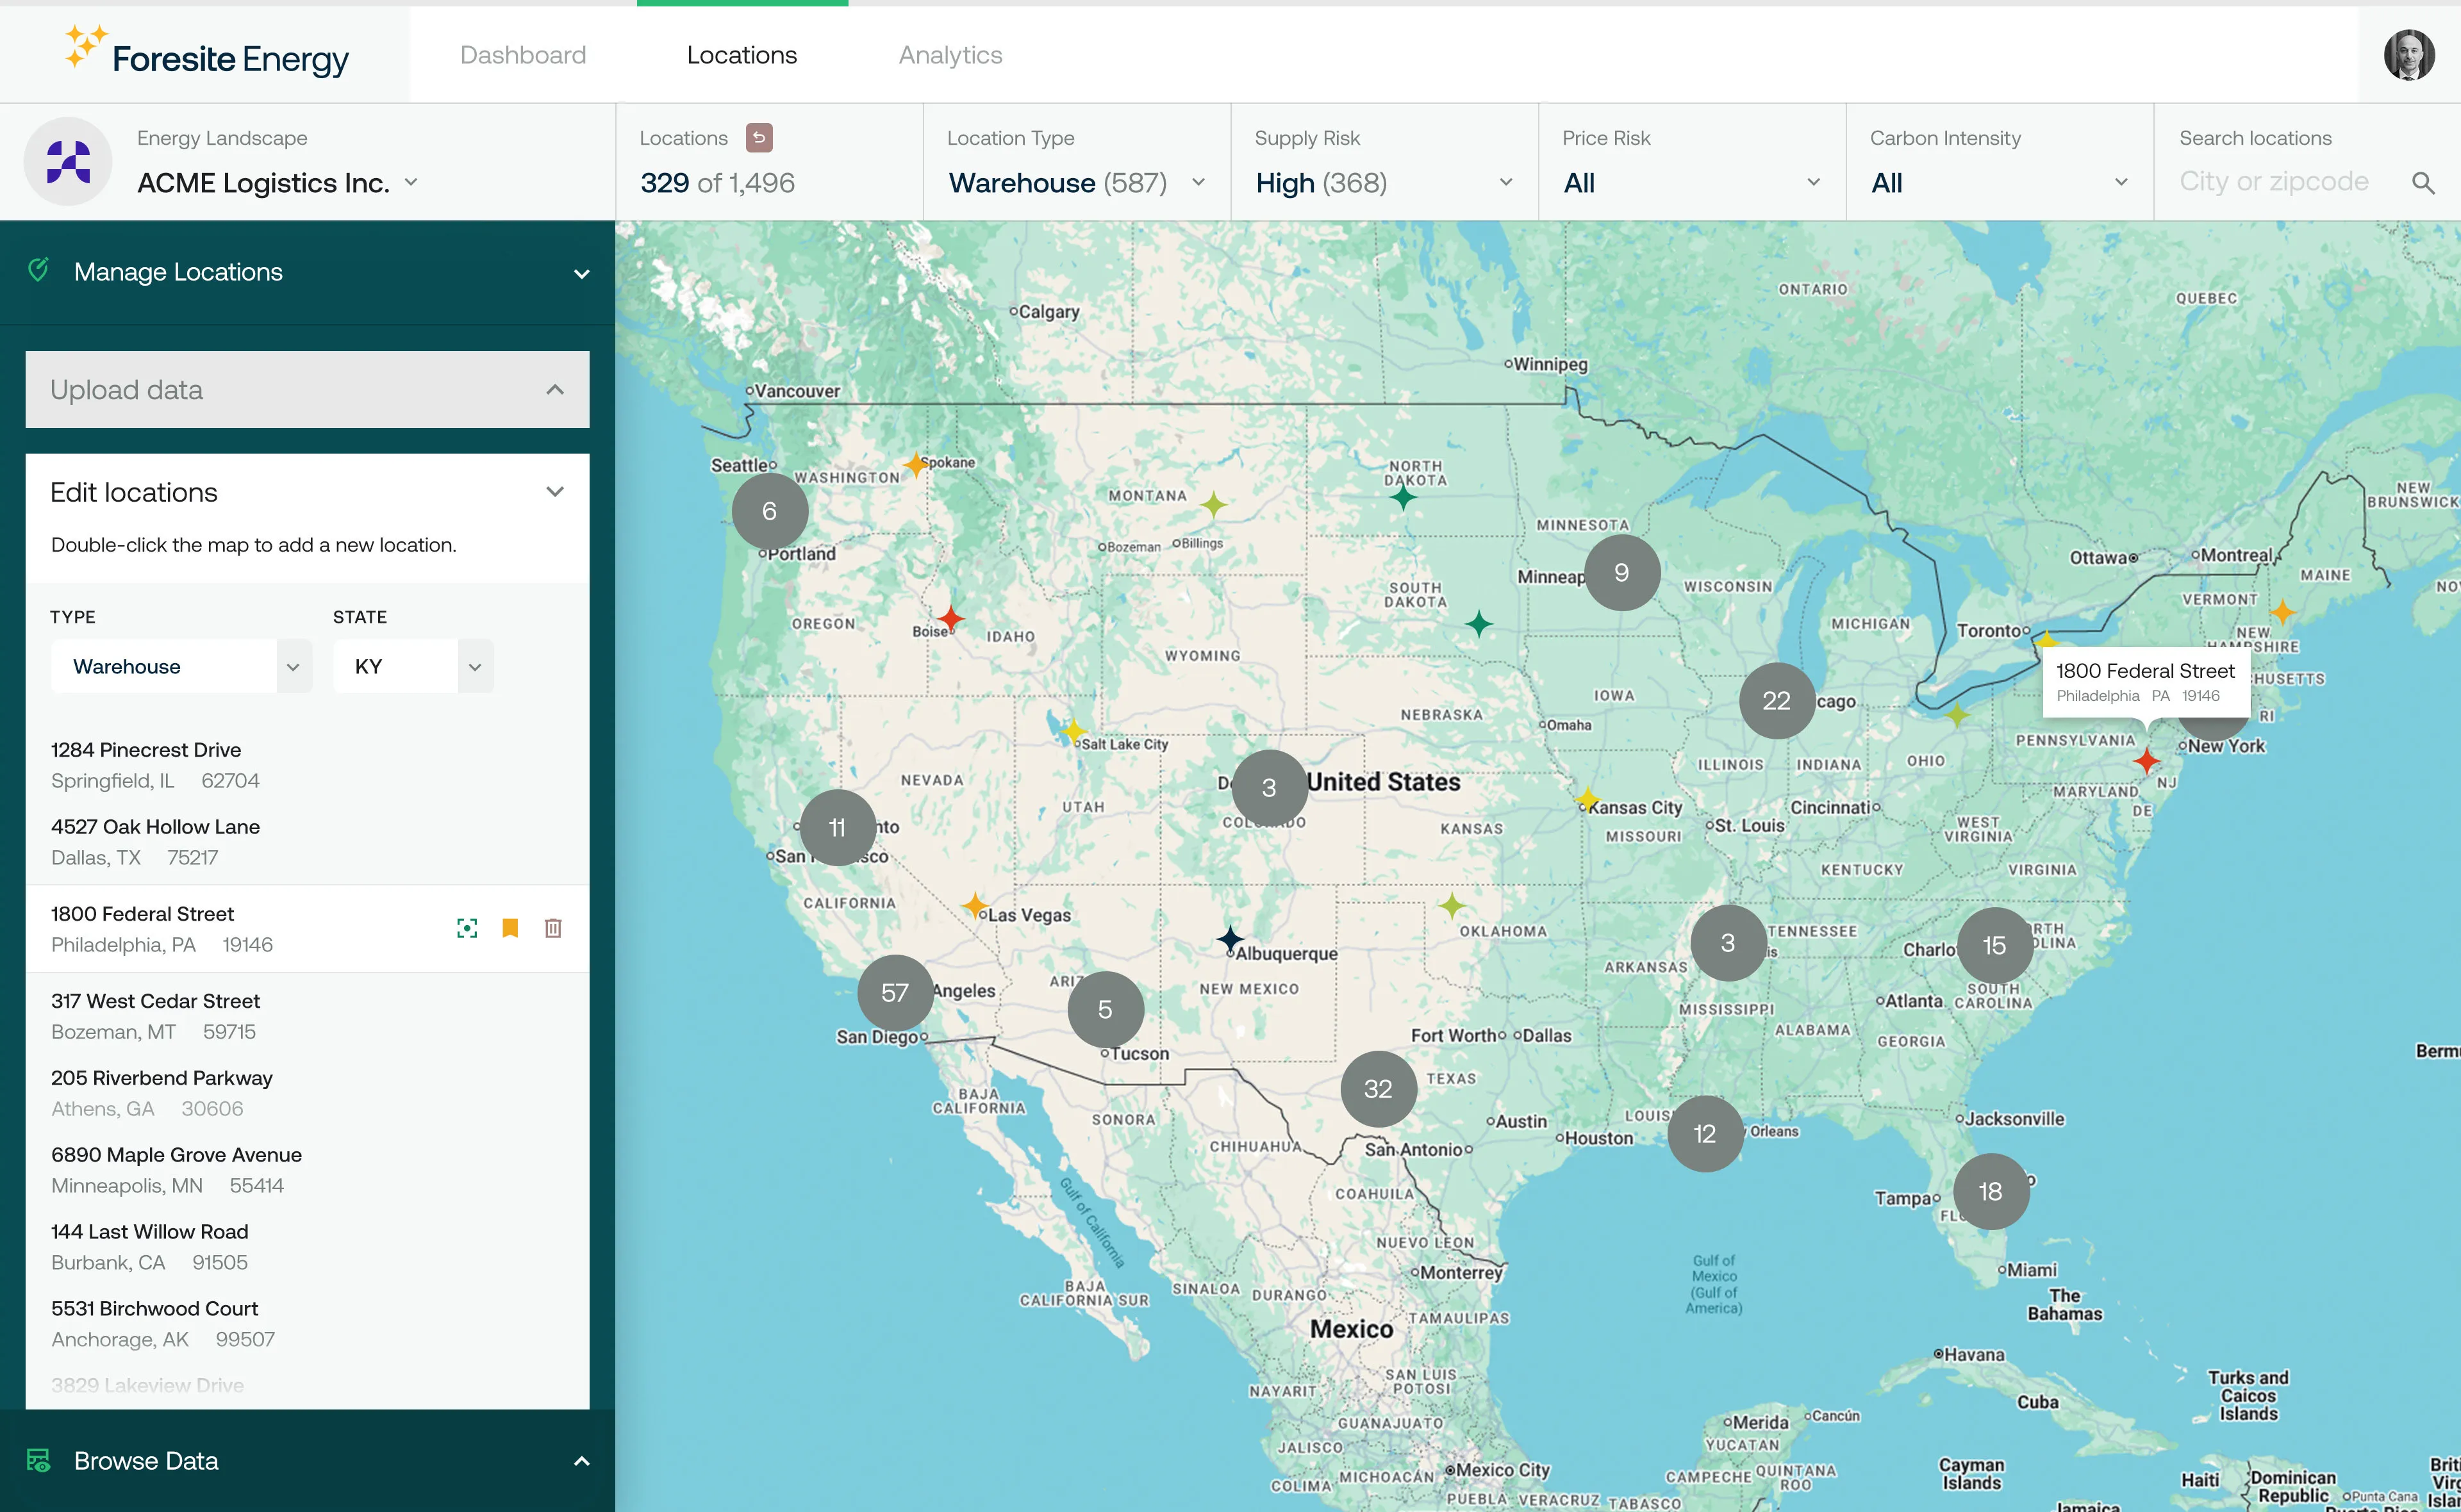Delete 1800 Federal Street with trash icon
2461x1512 pixels.
pyautogui.click(x=553, y=928)
